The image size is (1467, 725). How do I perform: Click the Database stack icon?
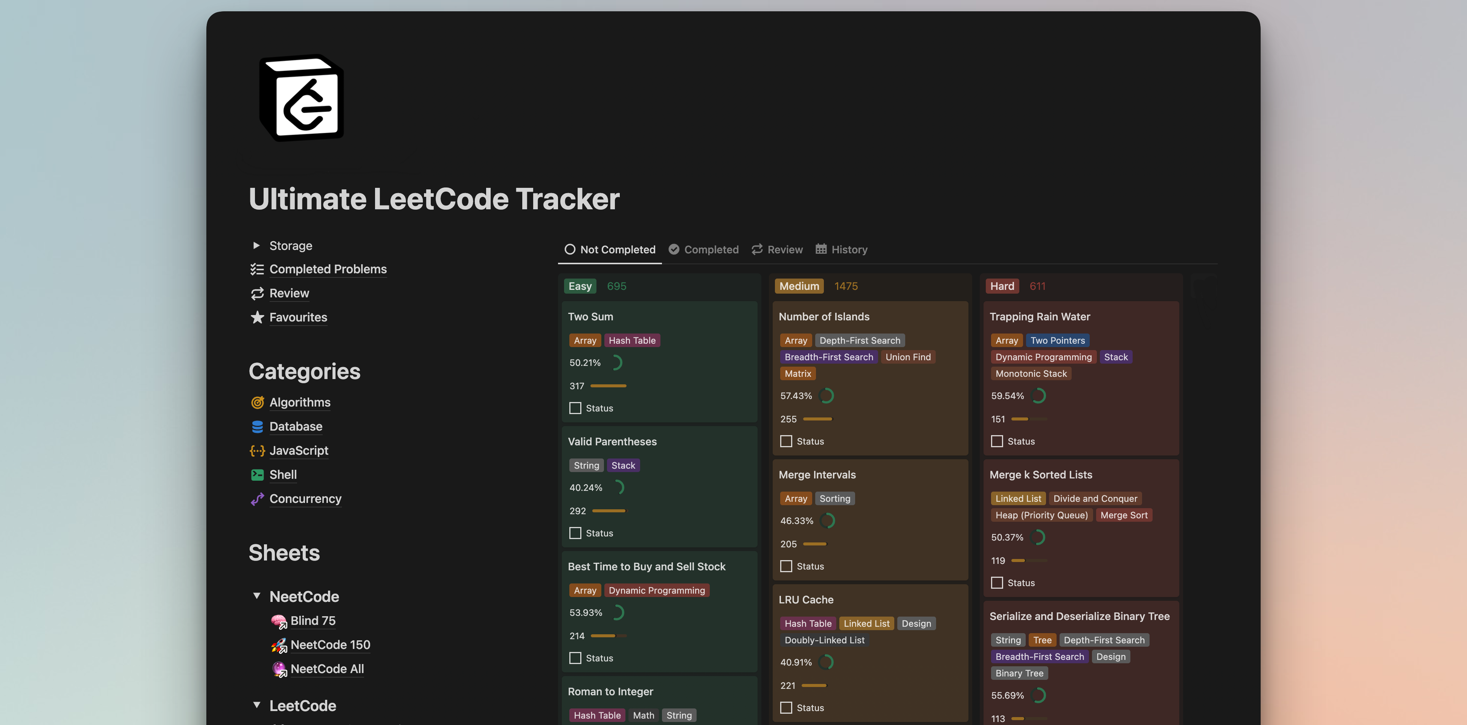pyautogui.click(x=258, y=426)
